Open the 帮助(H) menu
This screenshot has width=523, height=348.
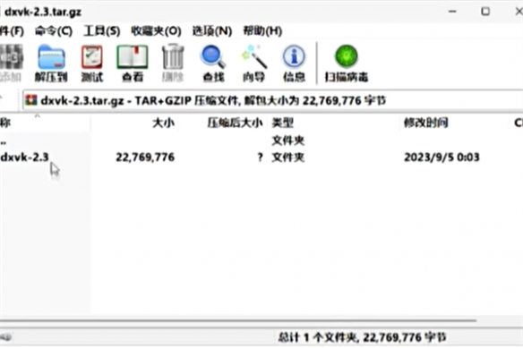tap(262, 31)
